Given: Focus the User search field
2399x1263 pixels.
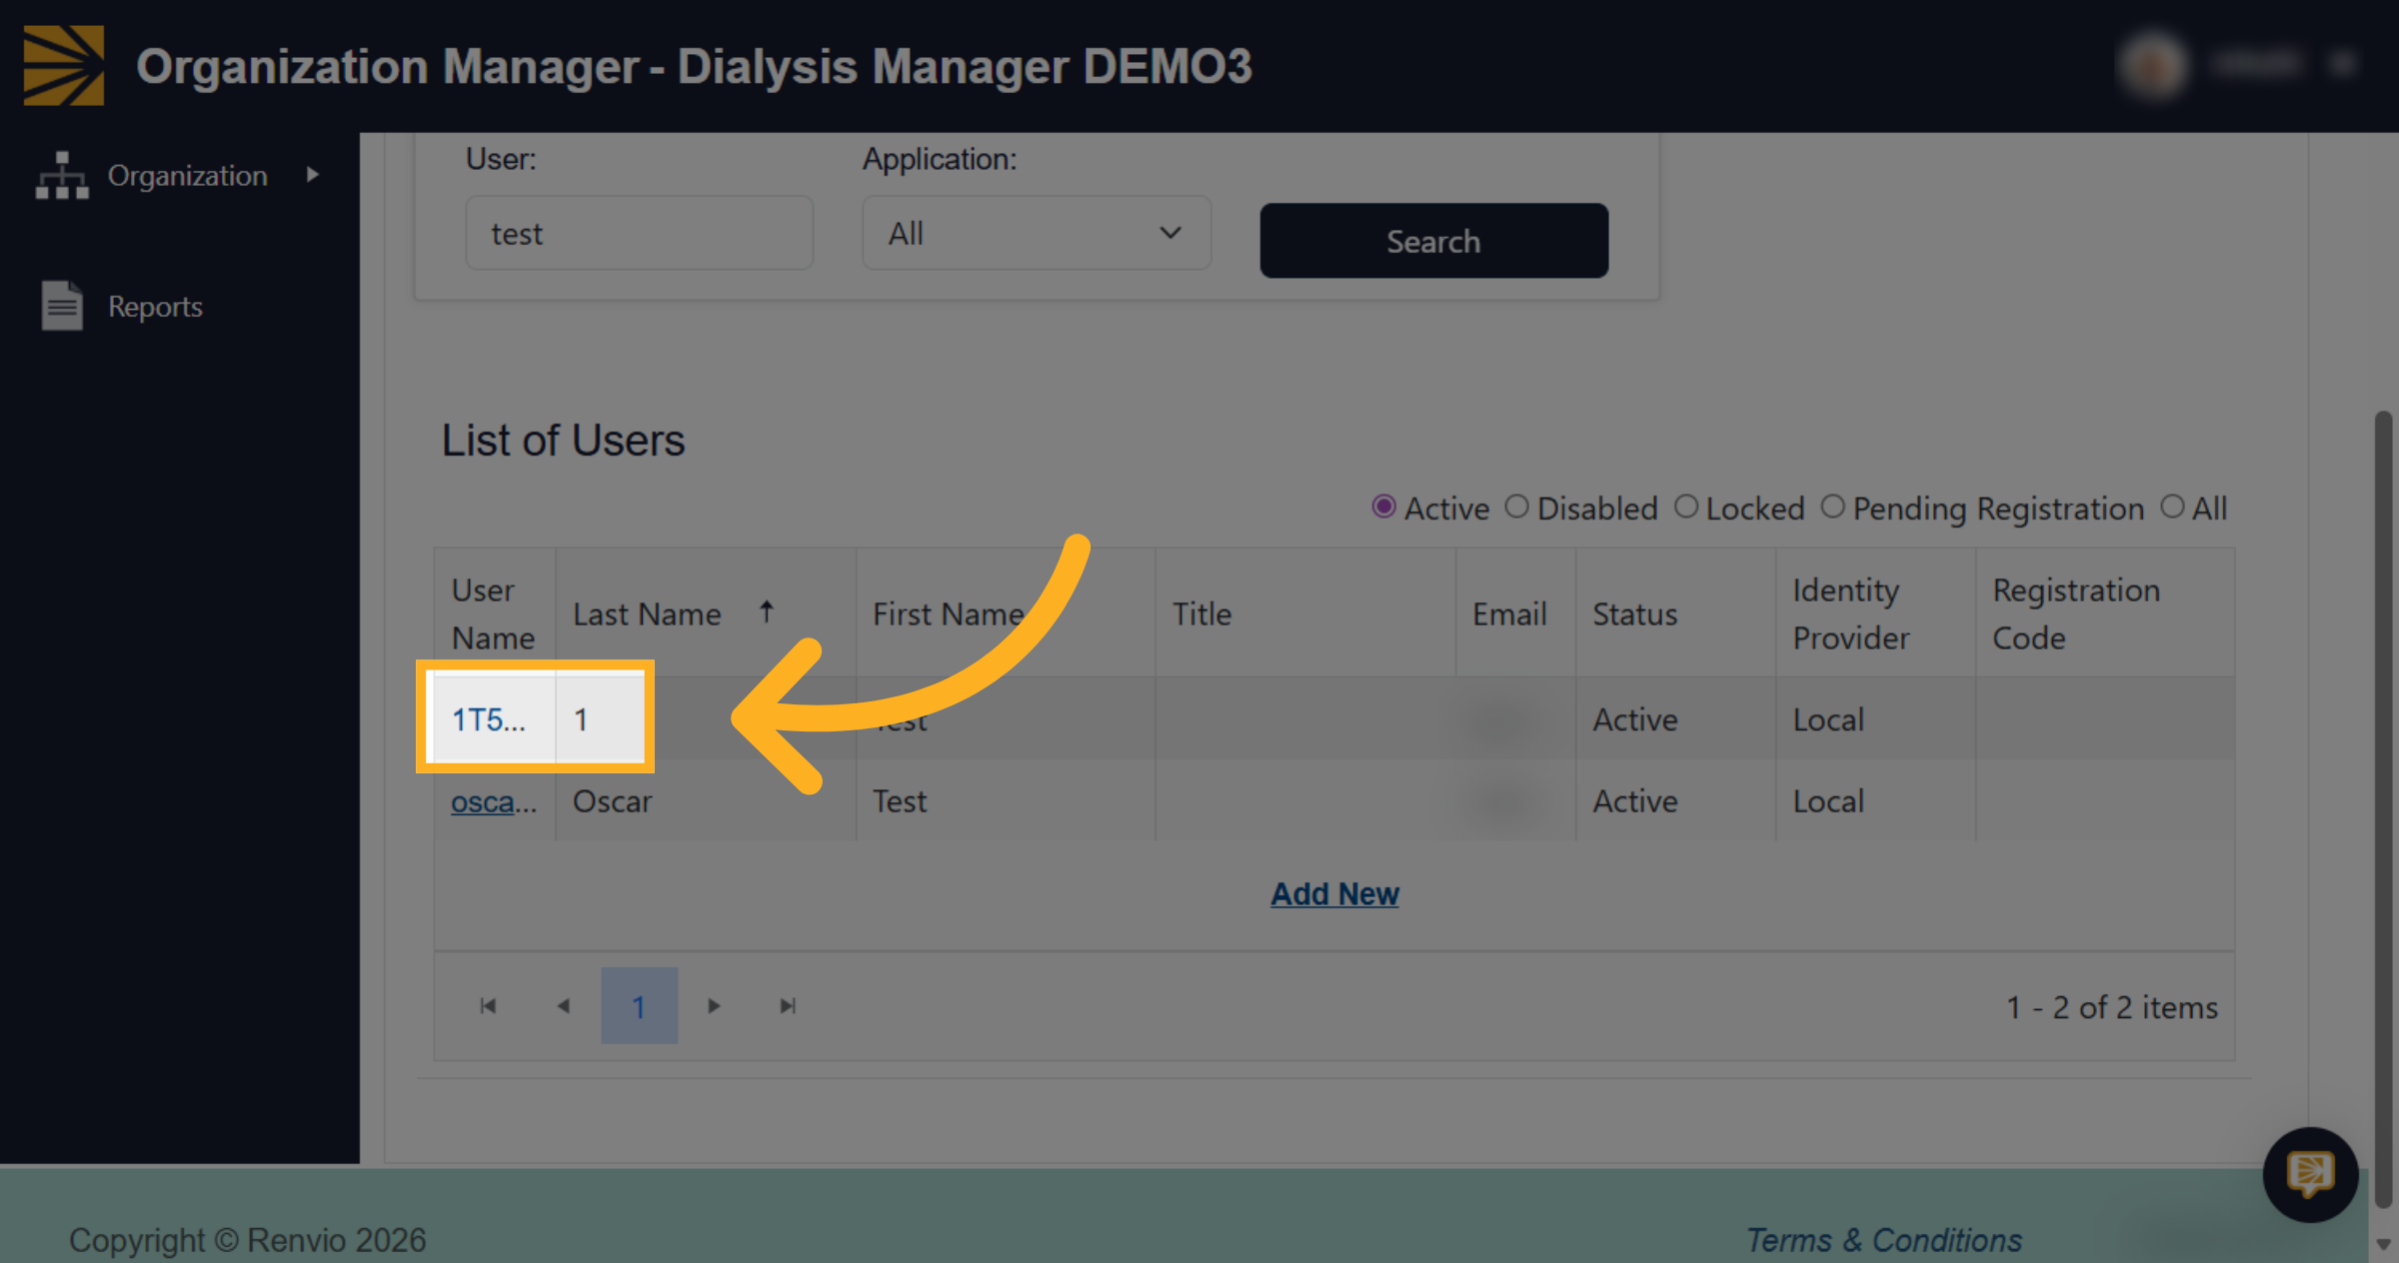Looking at the screenshot, I should pos(640,233).
